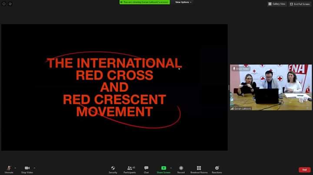
Task: Select the Goran Latkovic video thumbnail
Action: click(x=271, y=87)
